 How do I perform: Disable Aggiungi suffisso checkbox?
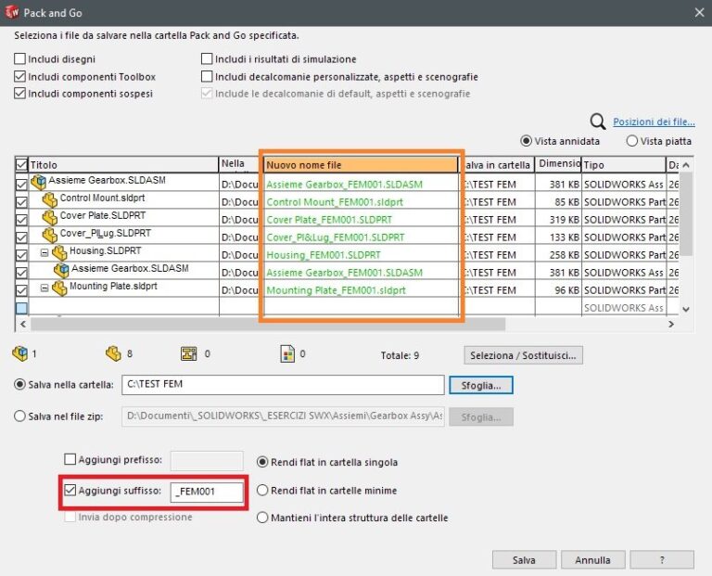tap(70, 490)
